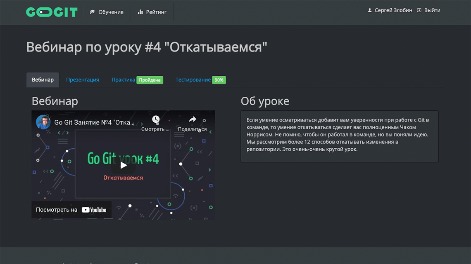This screenshot has height=264, width=471.
Task: Switch to the Презентация tab
Action: coord(83,79)
